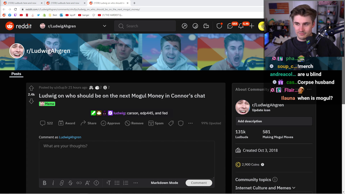Click the Reddit logo home link

point(18,26)
